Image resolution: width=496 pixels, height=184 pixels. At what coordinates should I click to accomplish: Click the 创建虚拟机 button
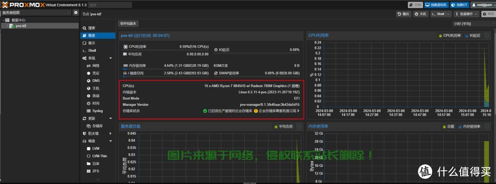tap(436, 5)
